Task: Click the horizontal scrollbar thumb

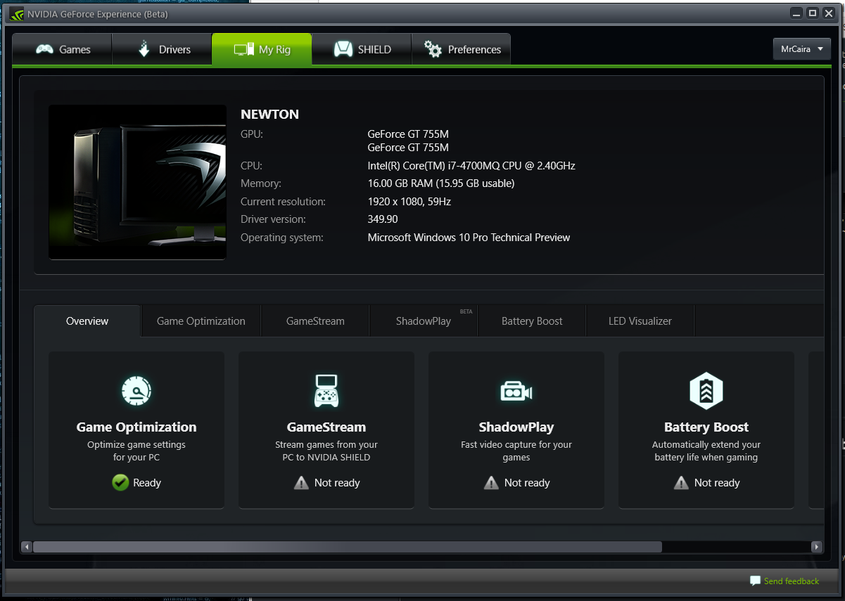Action: coord(348,546)
